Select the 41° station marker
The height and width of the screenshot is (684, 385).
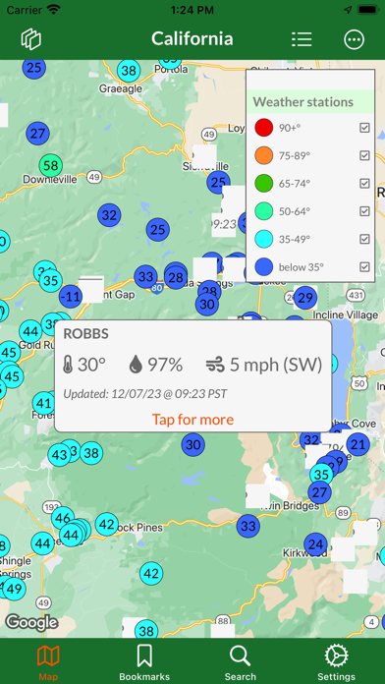pyautogui.click(x=44, y=403)
